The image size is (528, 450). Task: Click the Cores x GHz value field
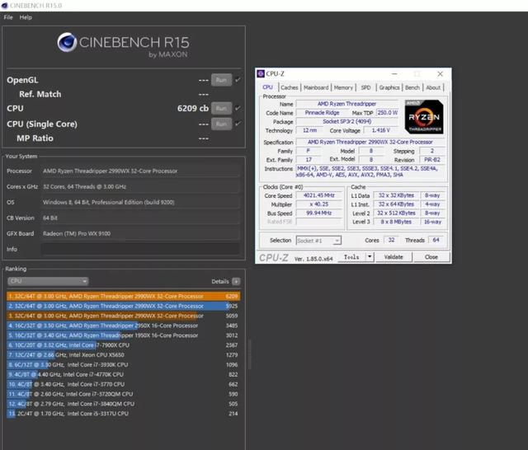click(140, 186)
